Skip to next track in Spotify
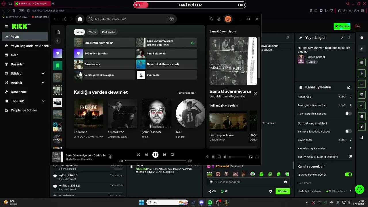The image size is (368, 207). 164,155
